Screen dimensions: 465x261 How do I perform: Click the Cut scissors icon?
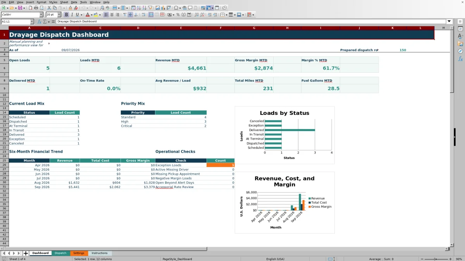[49, 8]
